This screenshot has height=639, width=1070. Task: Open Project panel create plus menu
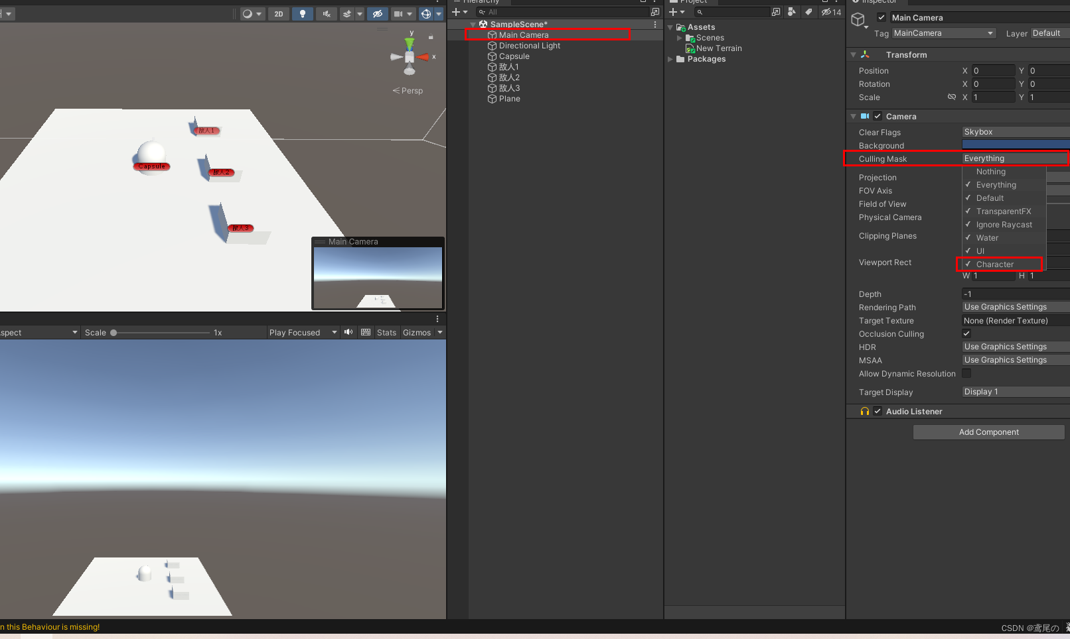click(676, 12)
